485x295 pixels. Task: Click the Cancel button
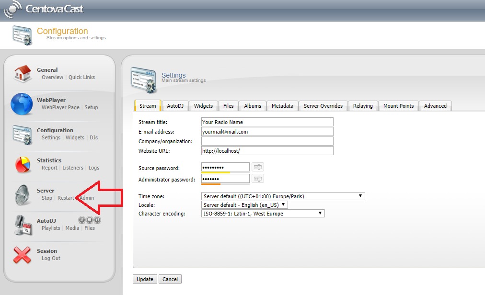click(170, 279)
